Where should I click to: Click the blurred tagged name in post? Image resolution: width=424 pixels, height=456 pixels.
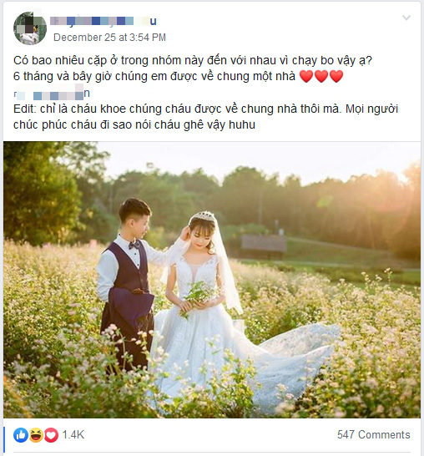coord(52,94)
